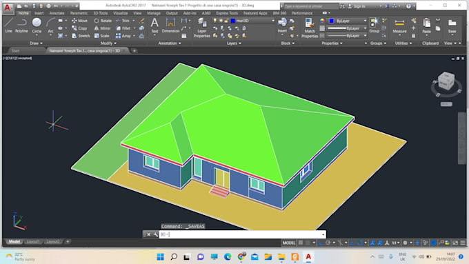This screenshot has width=469, height=264.
Task: Open the Visualize ribbon tab
Action: 121,13
